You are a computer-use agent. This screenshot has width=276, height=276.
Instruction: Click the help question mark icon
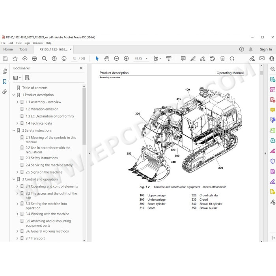coord(241,49)
